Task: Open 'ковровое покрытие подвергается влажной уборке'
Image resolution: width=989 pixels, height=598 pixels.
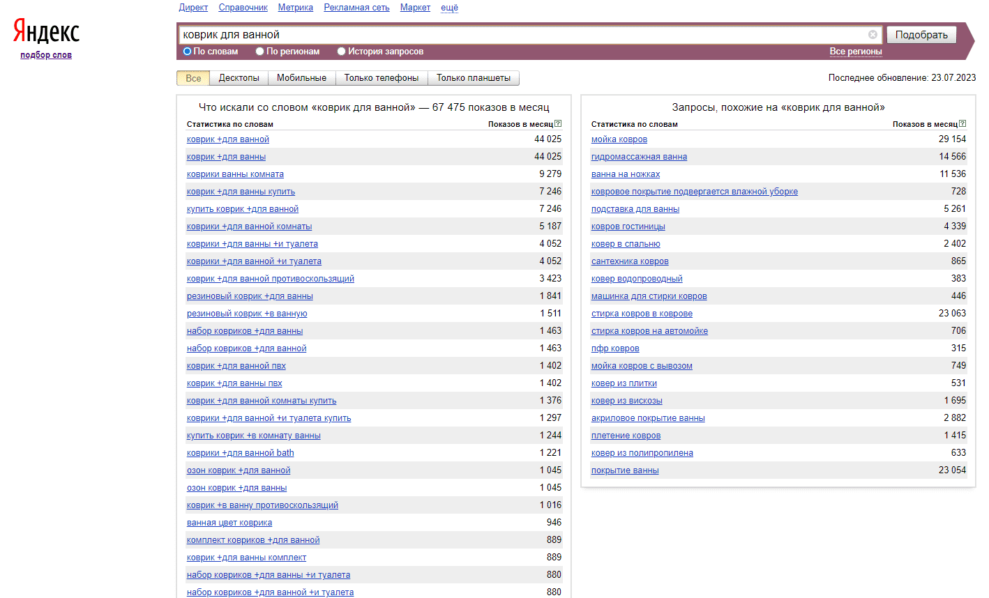Action: 695,192
